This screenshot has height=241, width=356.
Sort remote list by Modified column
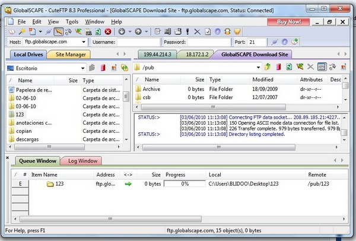click(274, 80)
